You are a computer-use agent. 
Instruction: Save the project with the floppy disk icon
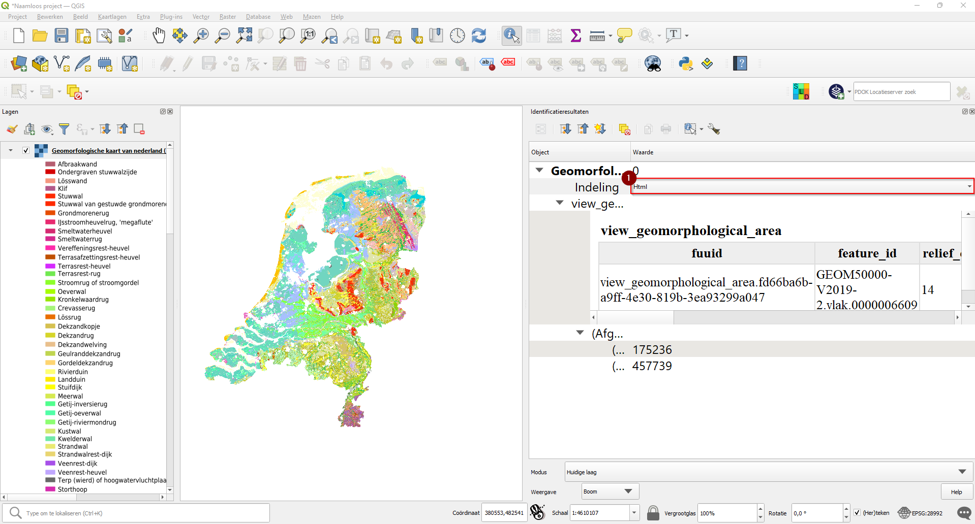point(62,36)
